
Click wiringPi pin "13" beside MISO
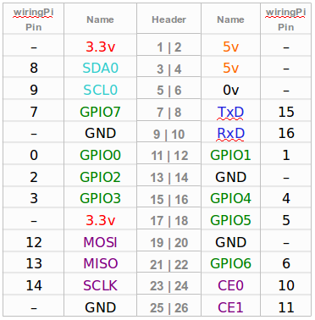click(34, 263)
